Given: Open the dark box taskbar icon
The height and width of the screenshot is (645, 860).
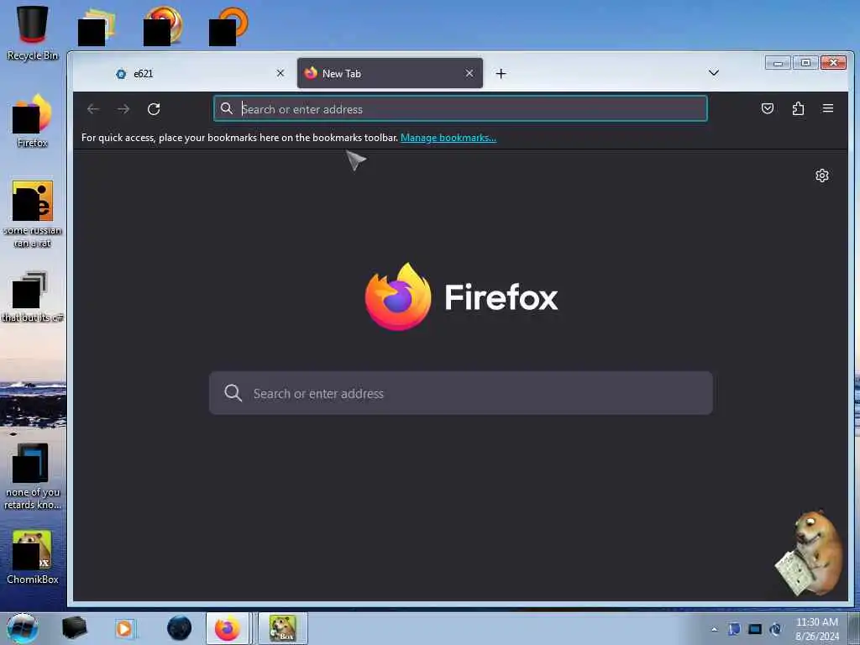Looking at the screenshot, I should (x=74, y=628).
